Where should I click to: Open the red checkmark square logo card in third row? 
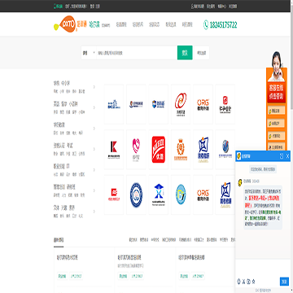point(114,195)
